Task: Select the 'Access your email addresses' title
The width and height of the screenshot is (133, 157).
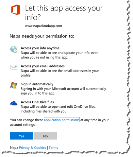Action: click(x=42, y=66)
